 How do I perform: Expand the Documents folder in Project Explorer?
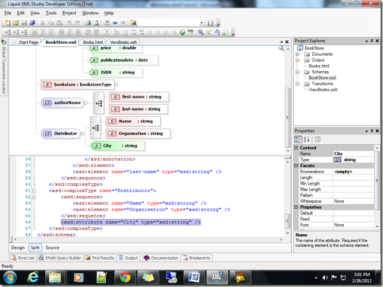297,55
